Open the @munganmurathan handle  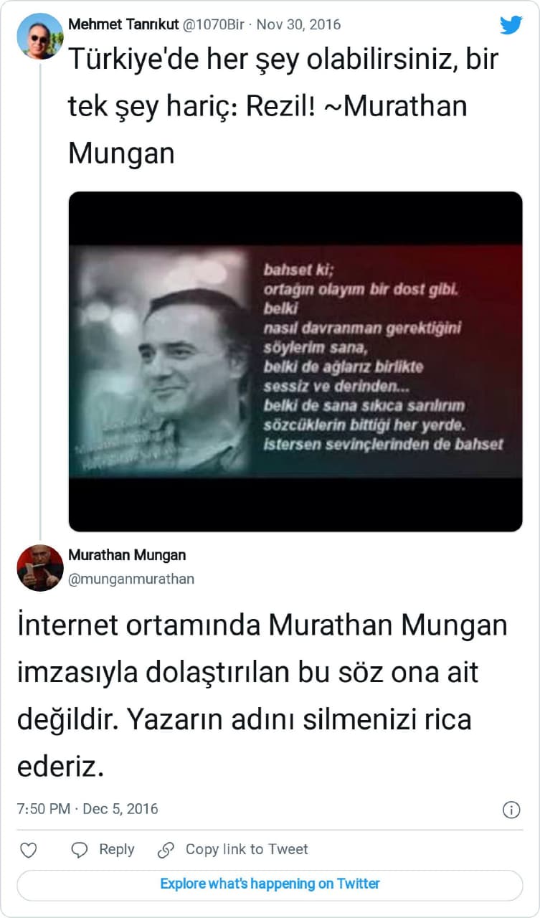(131, 578)
